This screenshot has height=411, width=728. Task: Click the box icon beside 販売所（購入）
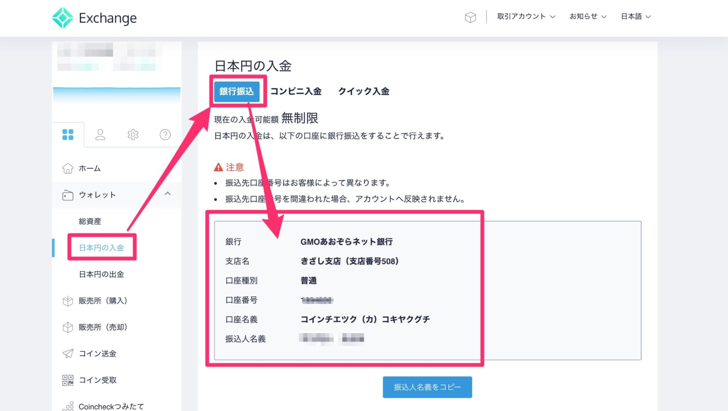pos(68,301)
